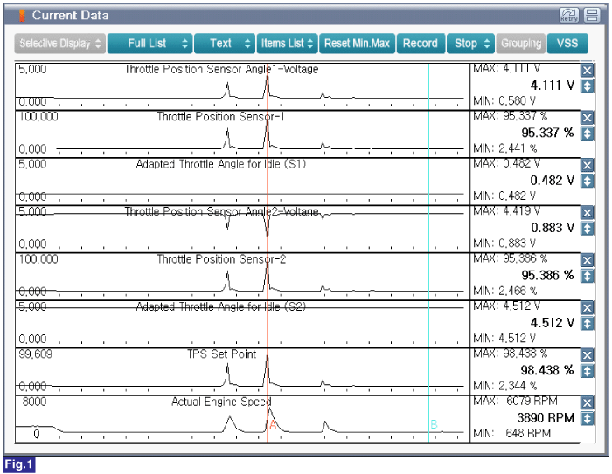This screenshot has height=474, width=612.
Task: Click the 'MIN: 0.580 V' reading
Action: click(x=504, y=101)
